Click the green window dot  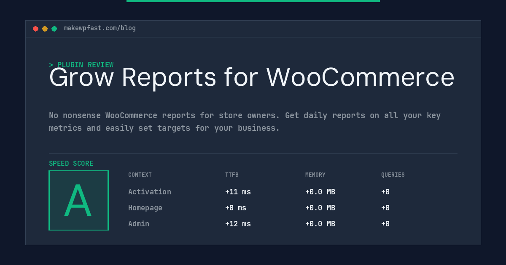point(54,29)
